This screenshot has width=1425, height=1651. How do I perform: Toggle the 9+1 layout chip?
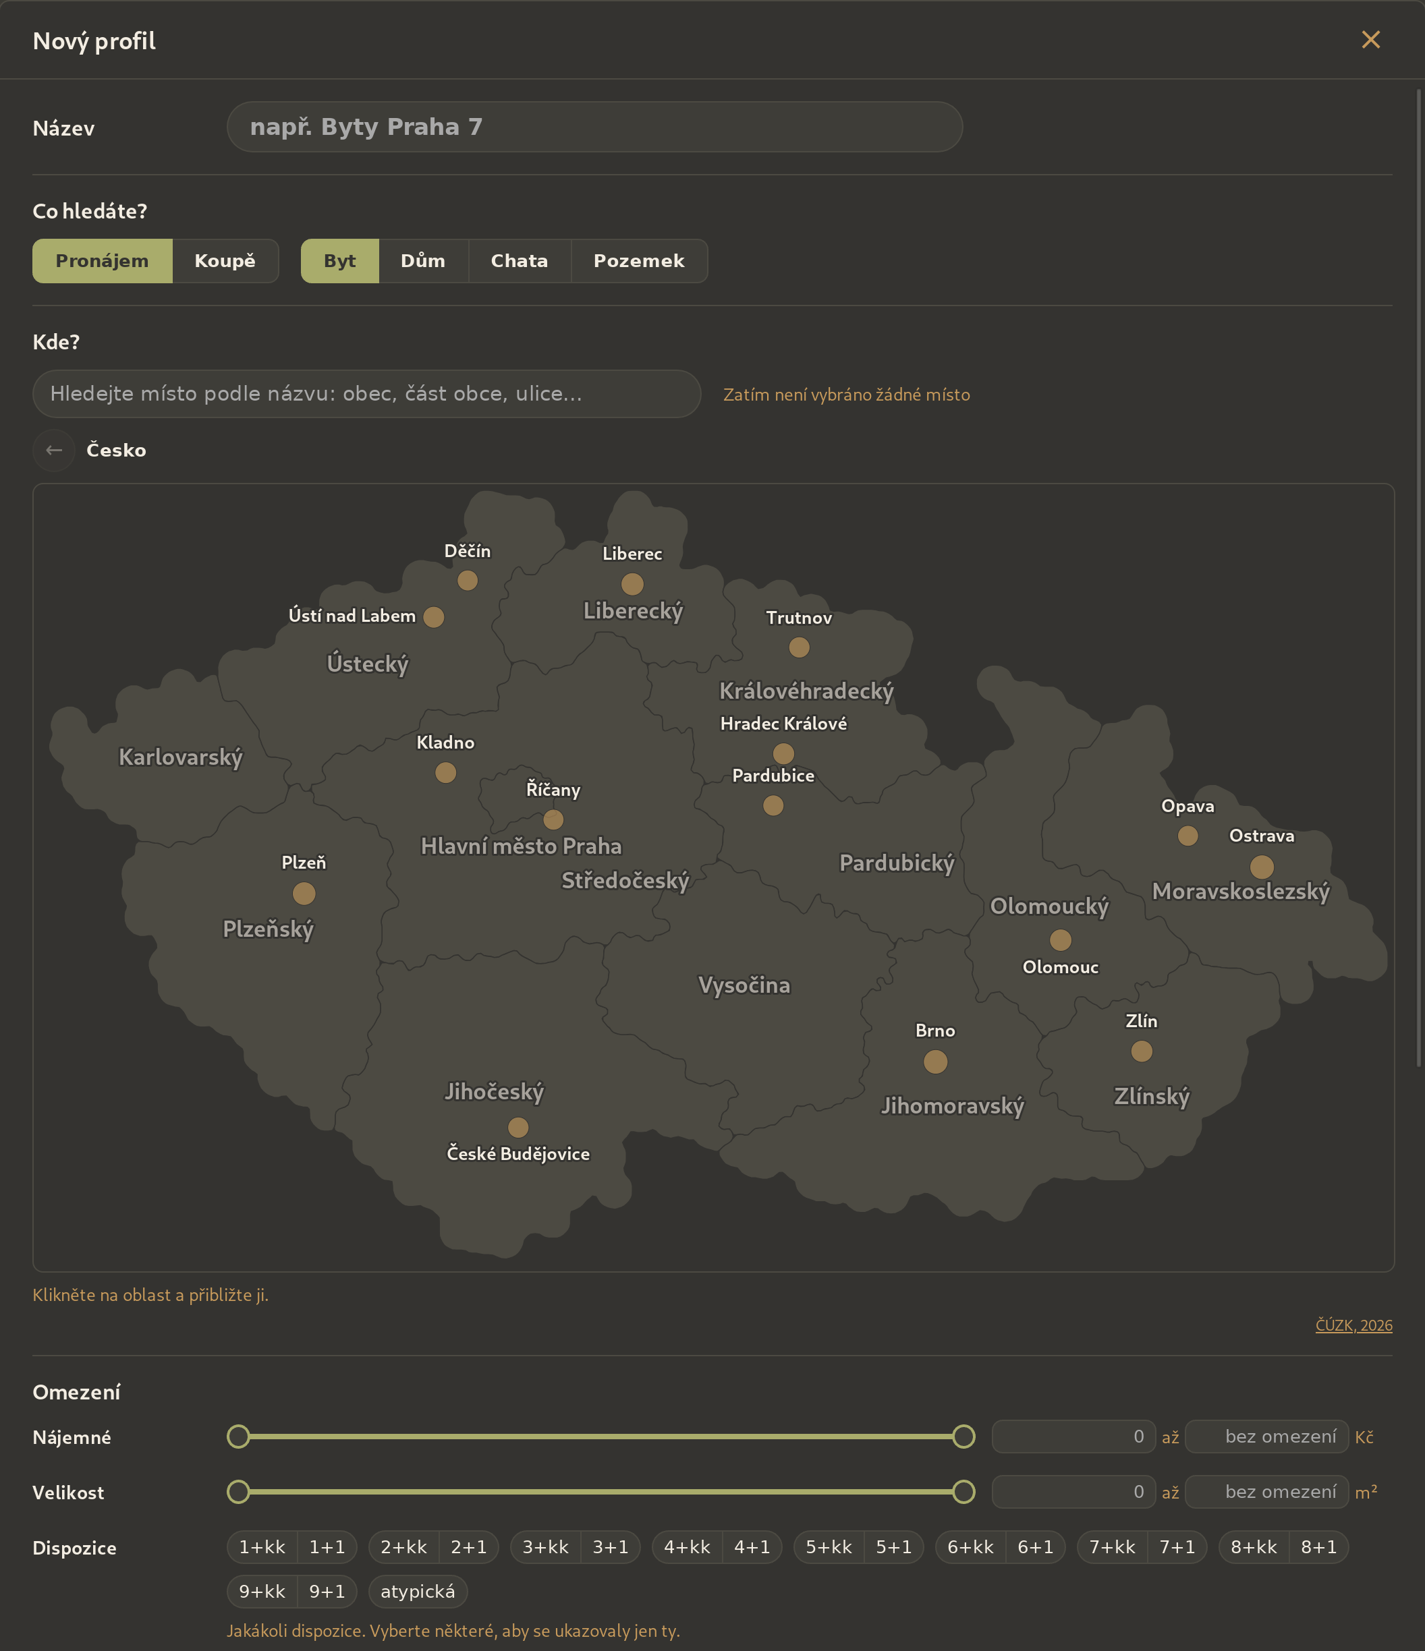coord(327,1591)
